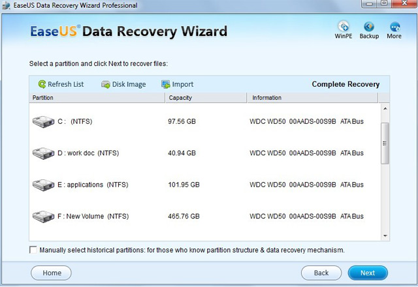Click the partition list scrollbar thumb
Screen dimensions: 418x287
tap(385, 143)
